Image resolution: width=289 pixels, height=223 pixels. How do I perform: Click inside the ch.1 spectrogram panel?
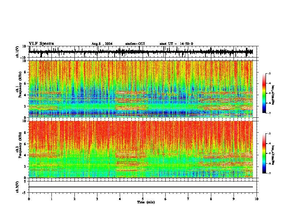click(x=141, y=89)
